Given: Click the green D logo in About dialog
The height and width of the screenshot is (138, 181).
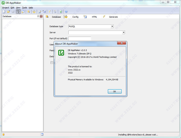Looking at the screenshot, I should pyautogui.click(x=61, y=53).
